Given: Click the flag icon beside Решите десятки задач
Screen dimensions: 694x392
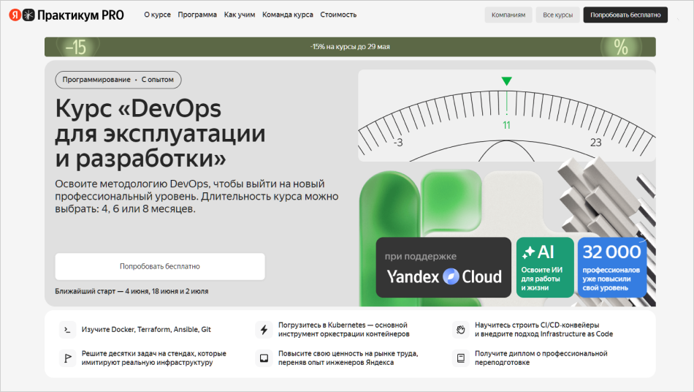Looking at the screenshot, I should pos(67,358).
